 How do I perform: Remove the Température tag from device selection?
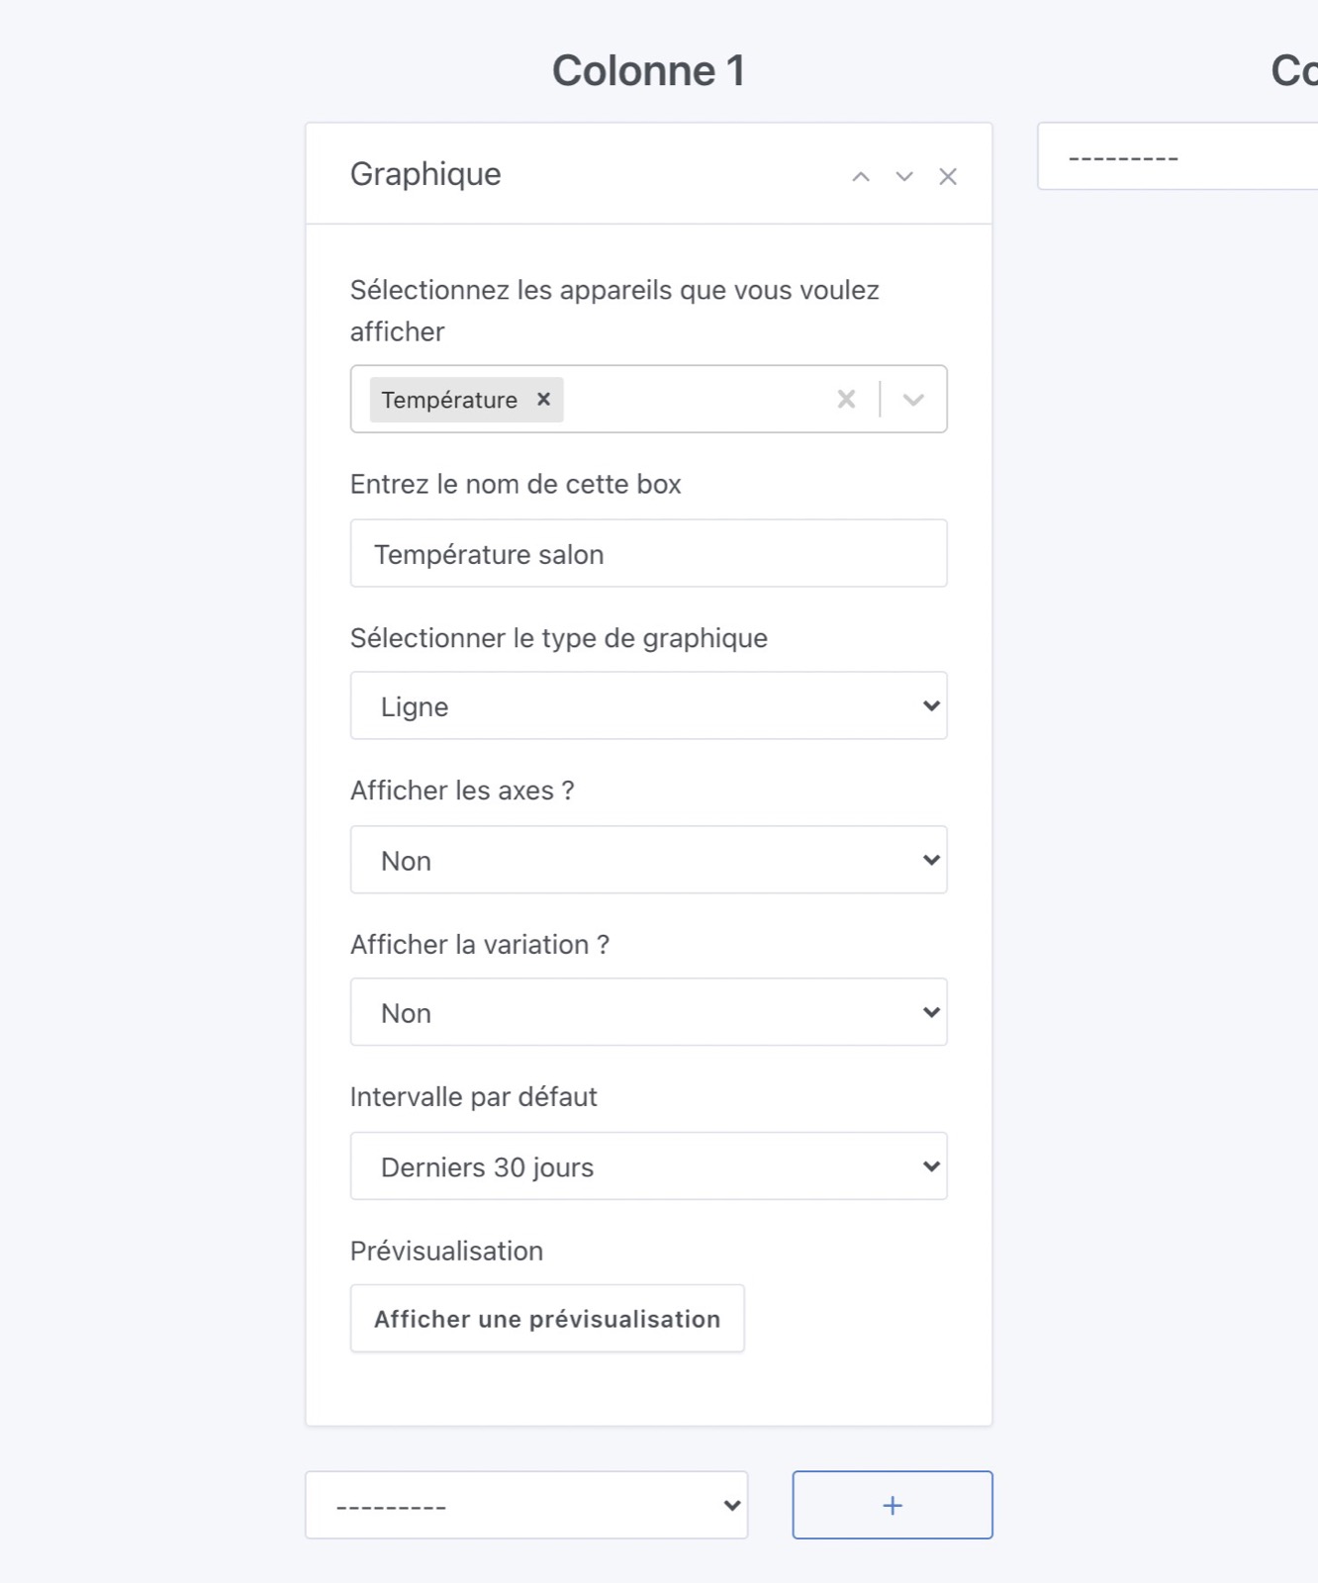point(542,400)
